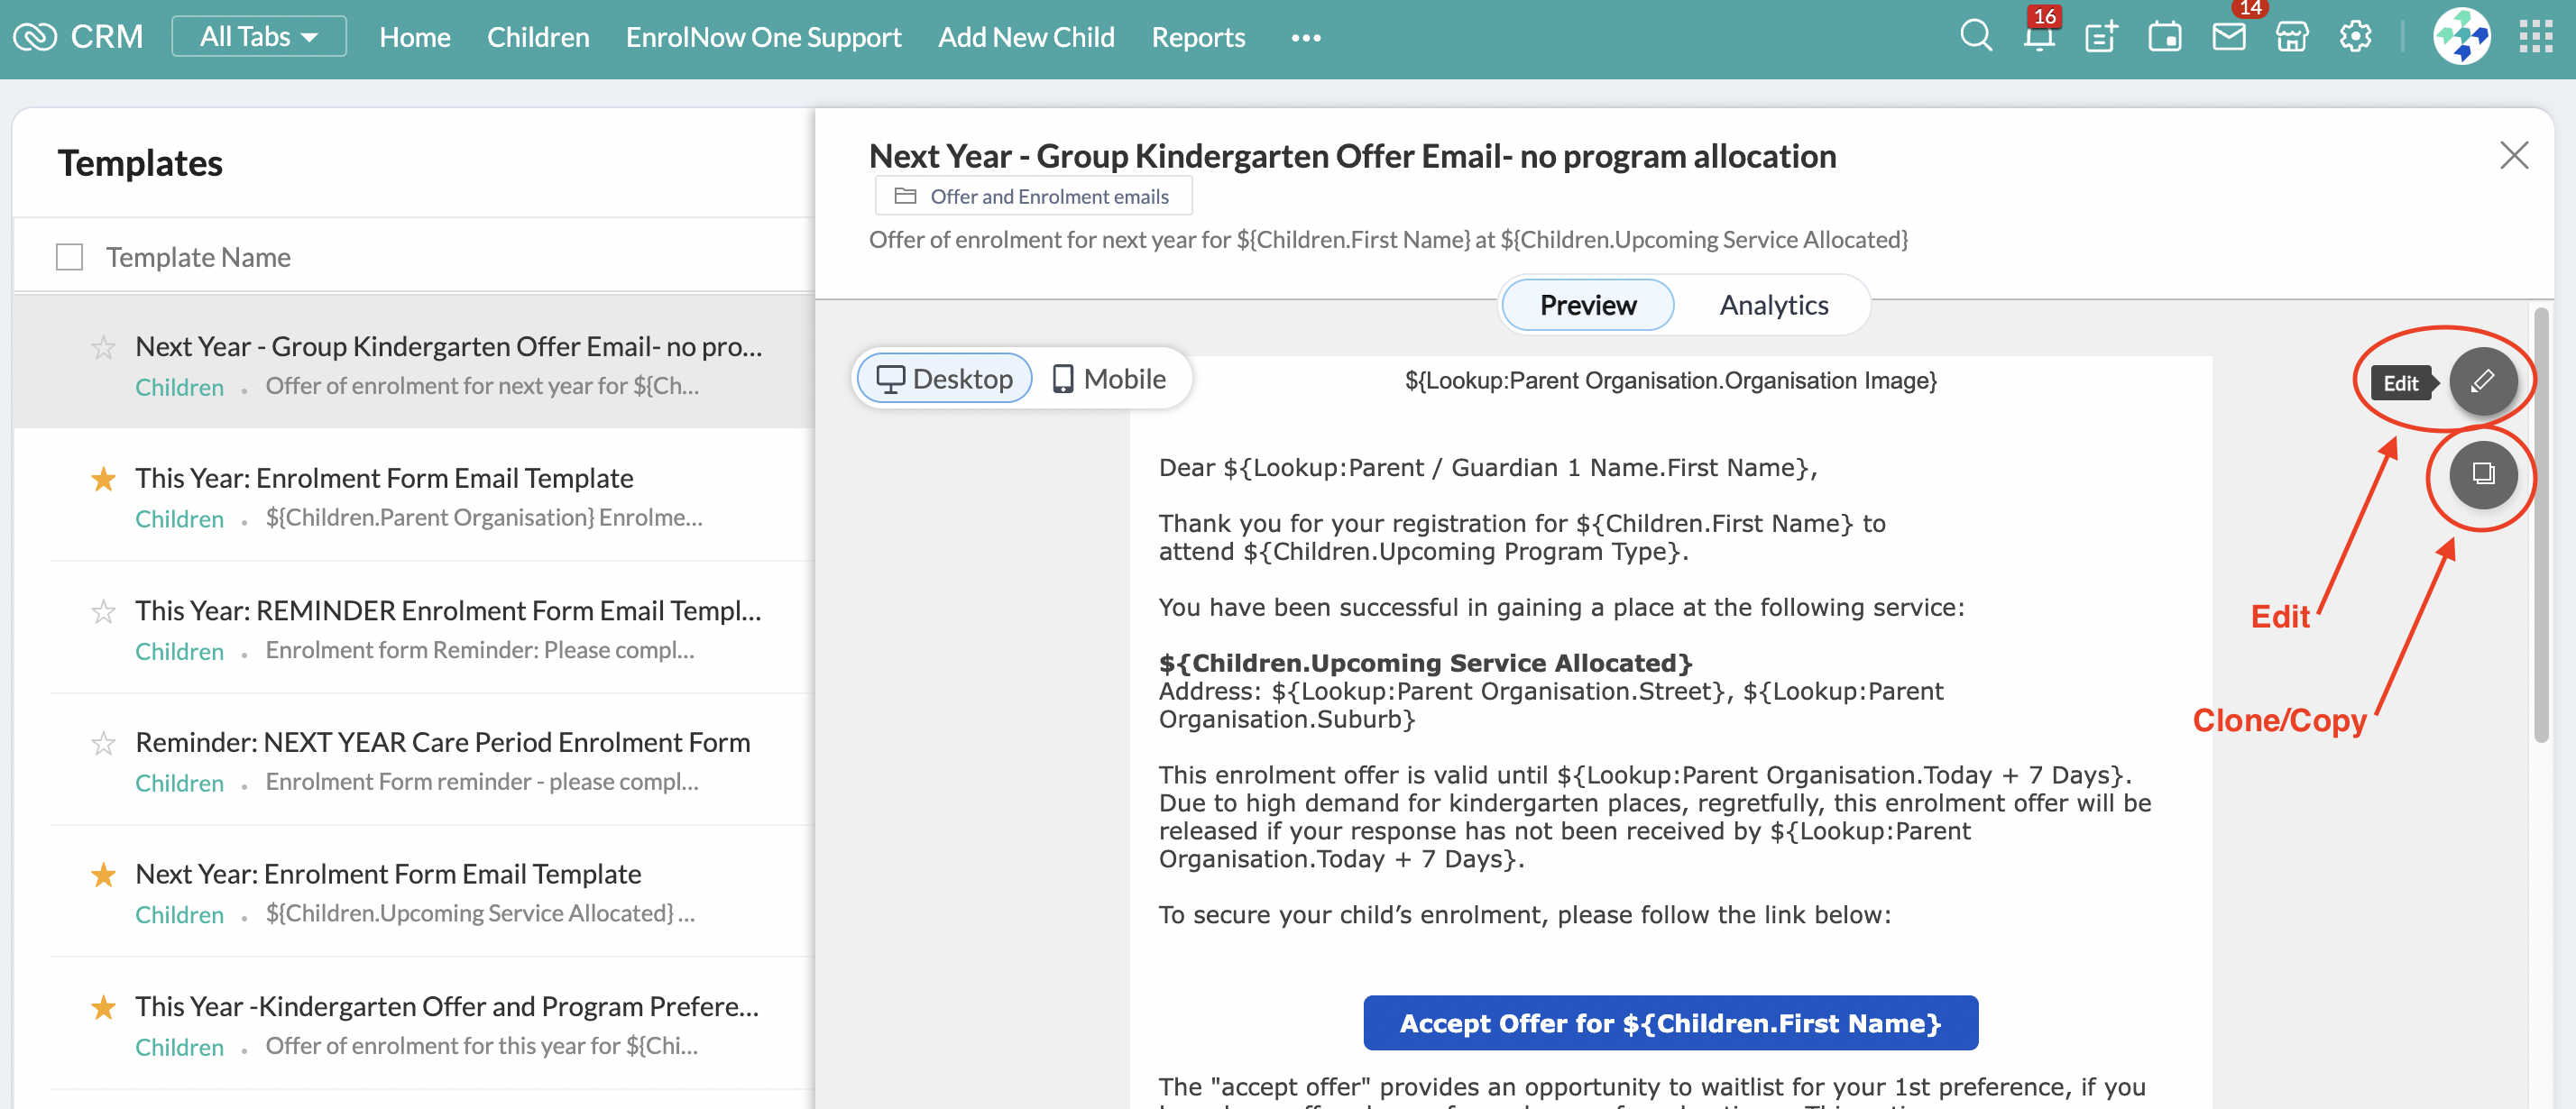Screen dimensions: 2576x1109
Task: Open the three-dots more tabs menu
Action: click(x=1305, y=38)
